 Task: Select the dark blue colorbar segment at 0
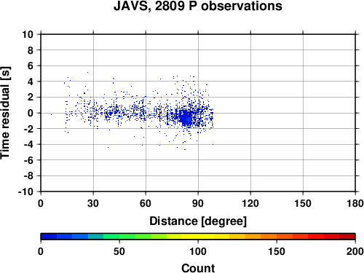coord(49,237)
